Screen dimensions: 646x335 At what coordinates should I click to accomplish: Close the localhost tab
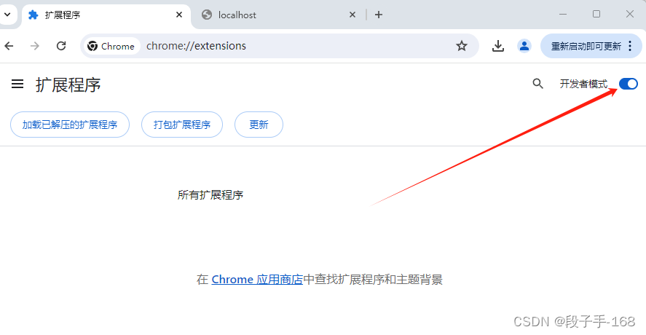(352, 15)
